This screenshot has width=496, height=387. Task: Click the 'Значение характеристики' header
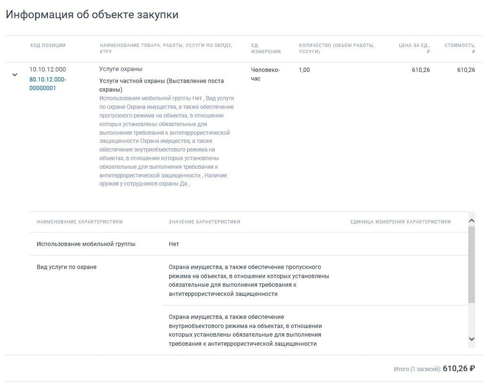(x=204, y=222)
